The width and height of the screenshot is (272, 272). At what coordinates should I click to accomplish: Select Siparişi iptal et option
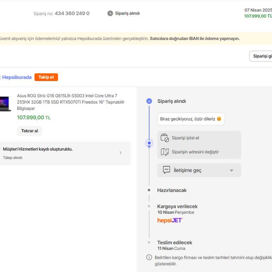(186, 138)
